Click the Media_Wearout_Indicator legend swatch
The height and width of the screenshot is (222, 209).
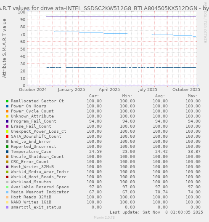pyautogui.click(x=7, y=192)
